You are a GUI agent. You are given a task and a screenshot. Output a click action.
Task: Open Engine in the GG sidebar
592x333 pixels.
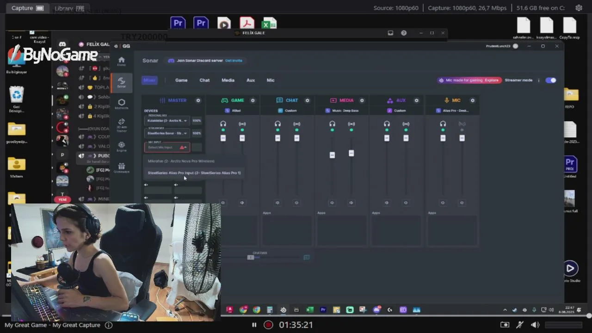[x=121, y=147]
